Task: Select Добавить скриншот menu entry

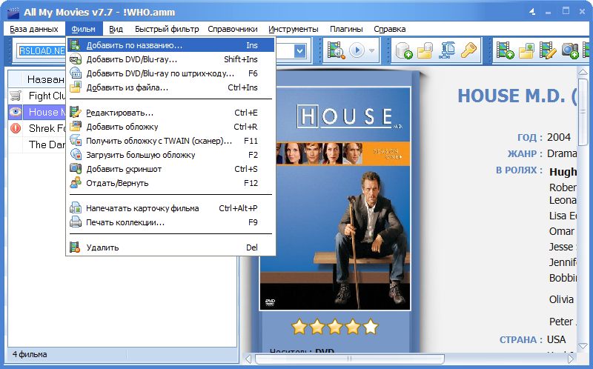Action: coord(171,169)
